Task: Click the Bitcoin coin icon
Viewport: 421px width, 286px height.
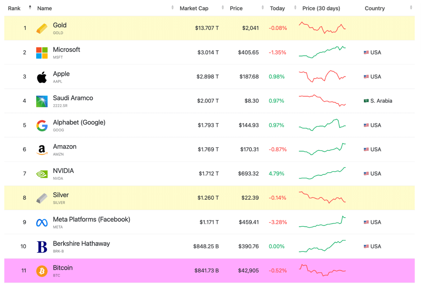Action: point(42,271)
